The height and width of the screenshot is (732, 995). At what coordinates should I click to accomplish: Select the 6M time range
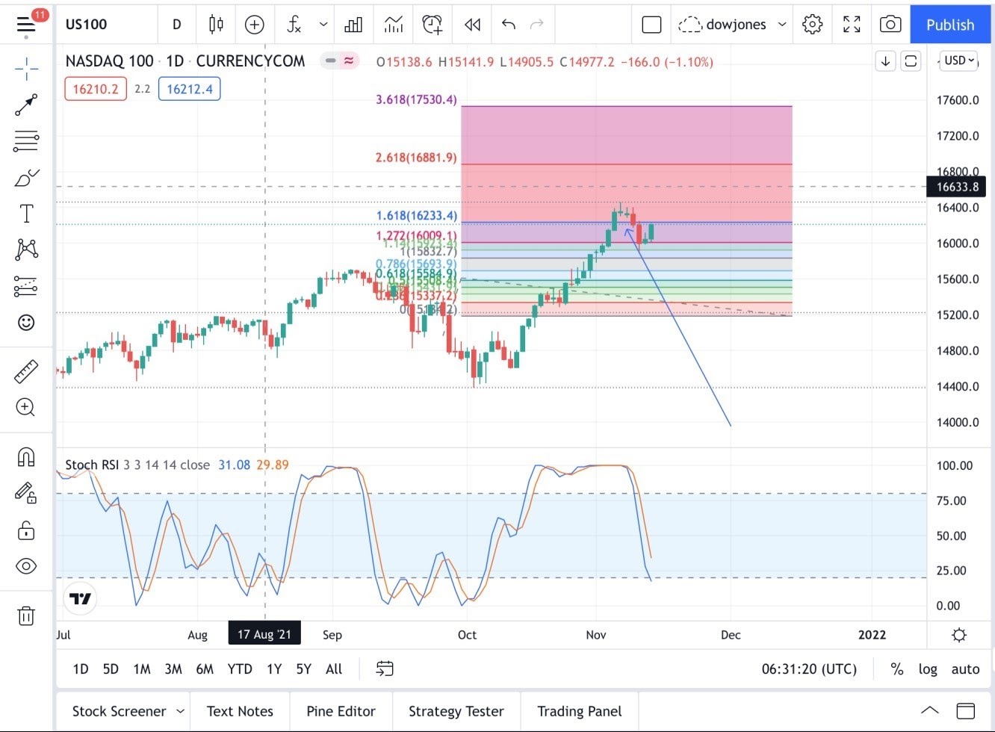(205, 669)
